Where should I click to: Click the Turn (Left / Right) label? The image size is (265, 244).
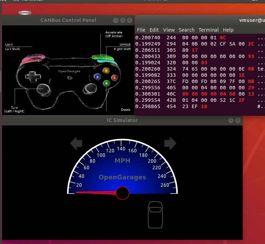coord(14,109)
